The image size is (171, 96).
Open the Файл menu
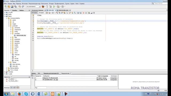[x=5, y=3]
